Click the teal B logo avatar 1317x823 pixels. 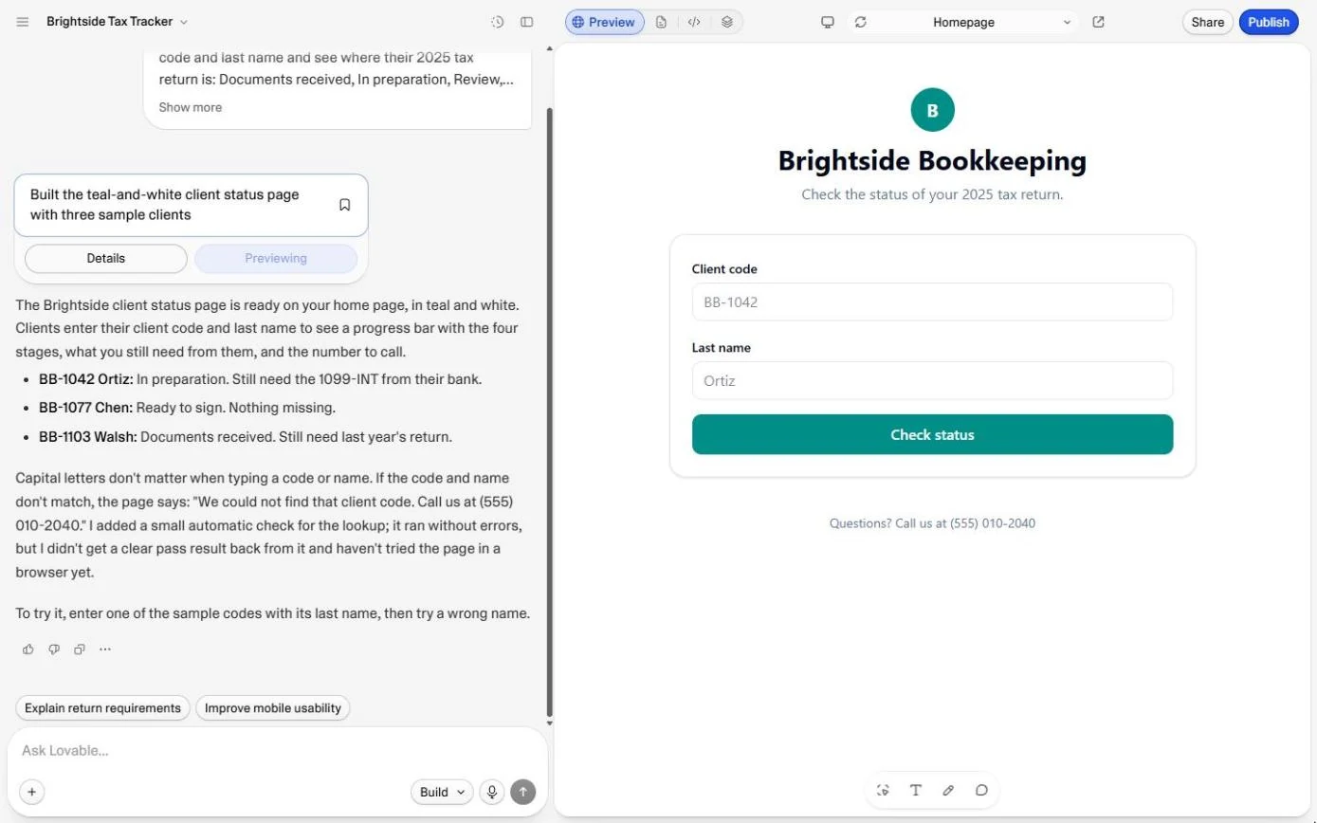click(x=932, y=110)
